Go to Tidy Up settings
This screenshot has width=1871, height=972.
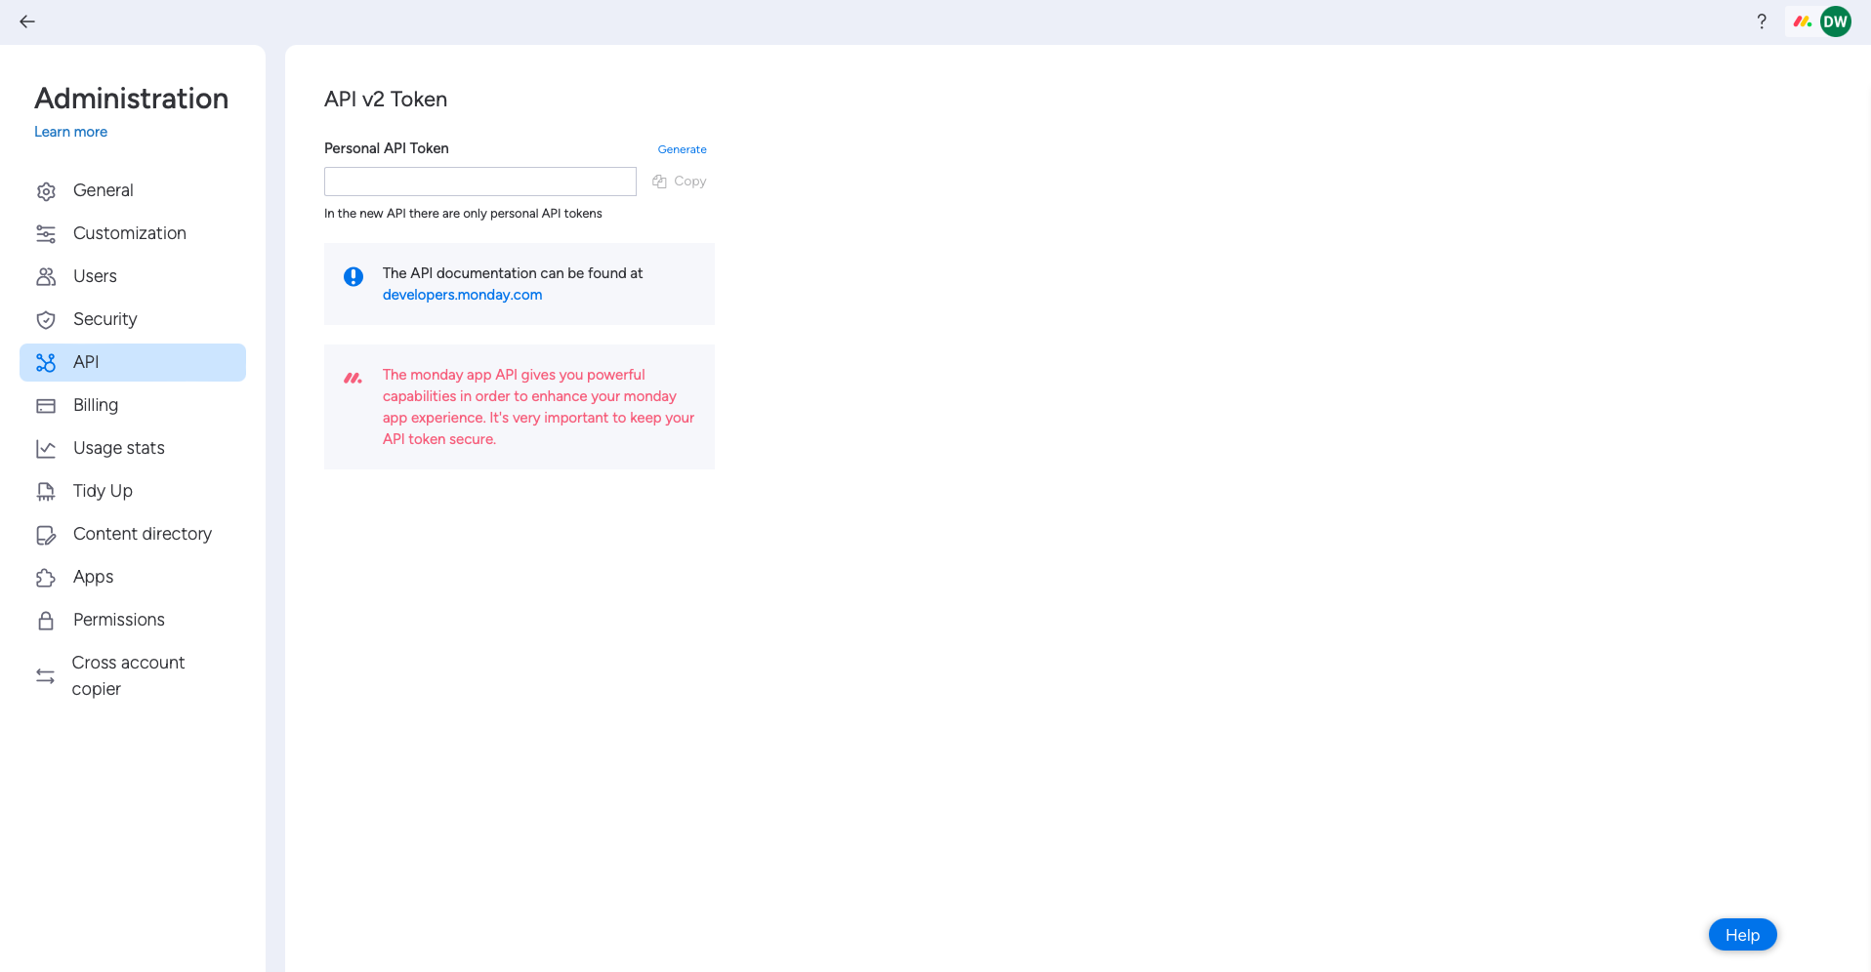103,491
